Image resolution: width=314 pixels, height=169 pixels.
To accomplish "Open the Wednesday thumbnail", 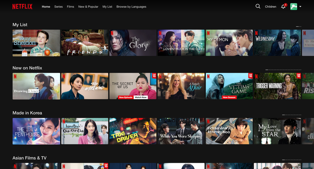I will [x=277, y=43].
